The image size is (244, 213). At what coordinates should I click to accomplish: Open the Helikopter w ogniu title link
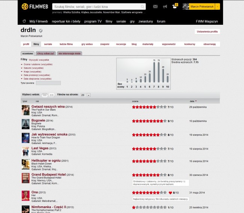pyautogui.click(x=46, y=160)
